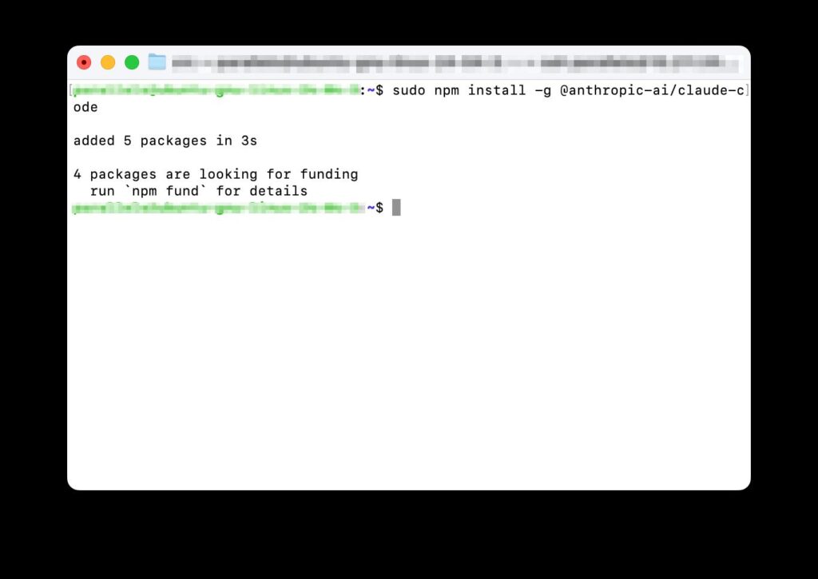Click the `npm fund` command text
Image resolution: width=818 pixels, height=579 pixels.
165,191
